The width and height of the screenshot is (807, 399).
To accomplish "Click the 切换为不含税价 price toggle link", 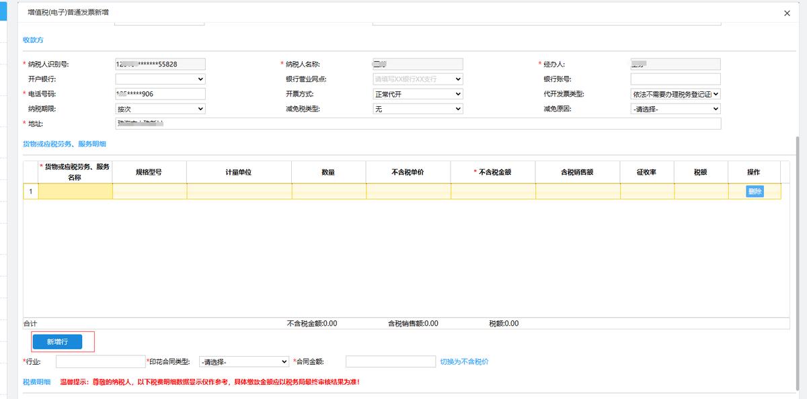I will click(x=465, y=361).
